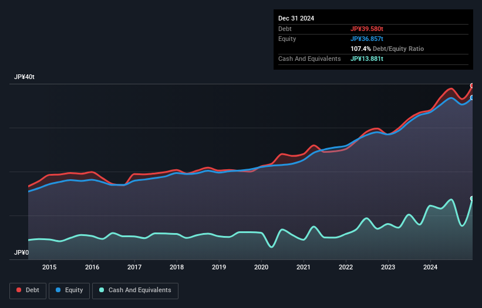Click Cash And Equivalents label in tooltip
This screenshot has width=482, height=308.
point(309,59)
